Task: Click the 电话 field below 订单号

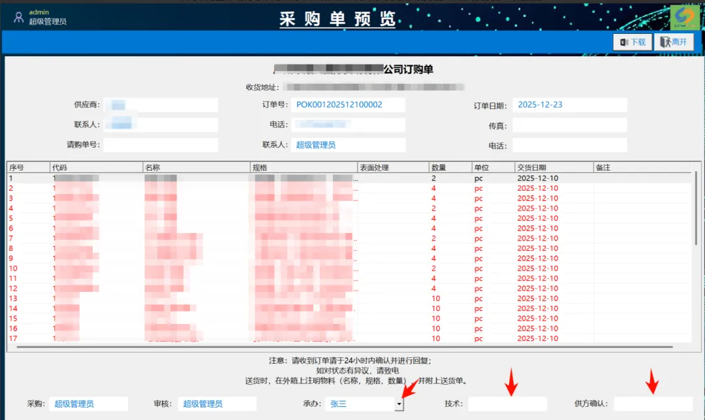Action: point(348,125)
